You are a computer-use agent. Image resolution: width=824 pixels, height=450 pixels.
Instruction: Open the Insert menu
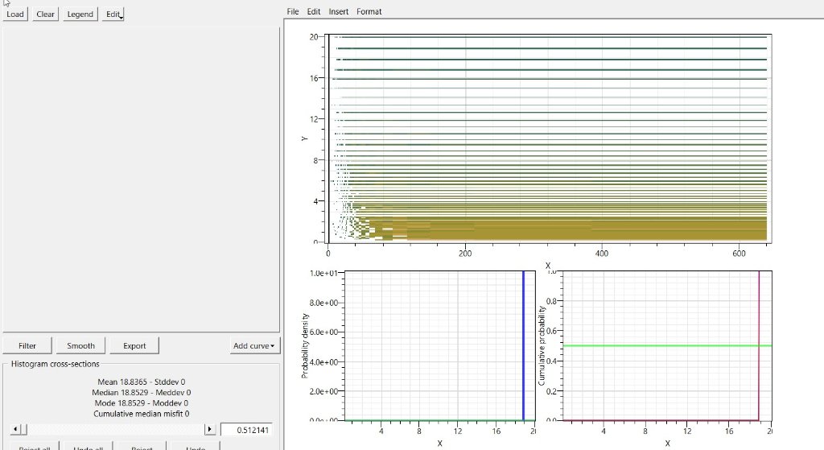(x=339, y=11)
